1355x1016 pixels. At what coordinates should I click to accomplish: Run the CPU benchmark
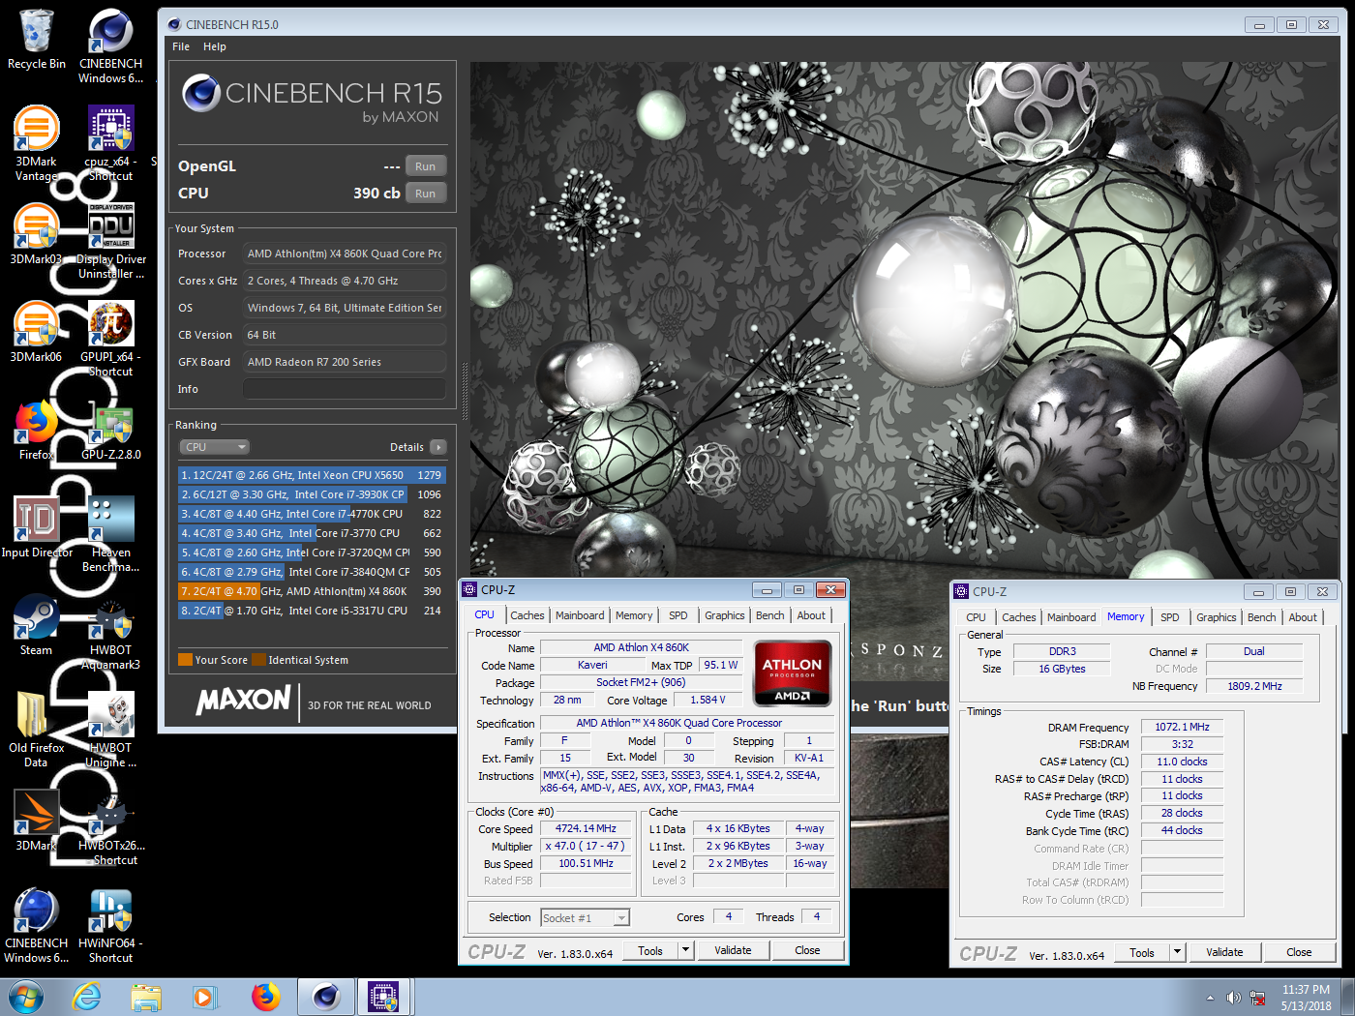426,194
